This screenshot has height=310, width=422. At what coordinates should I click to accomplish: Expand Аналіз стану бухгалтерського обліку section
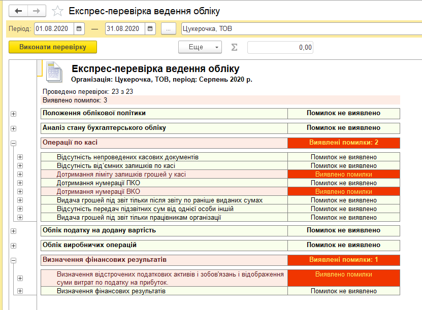pyautogui.click(x=13, y=129)
